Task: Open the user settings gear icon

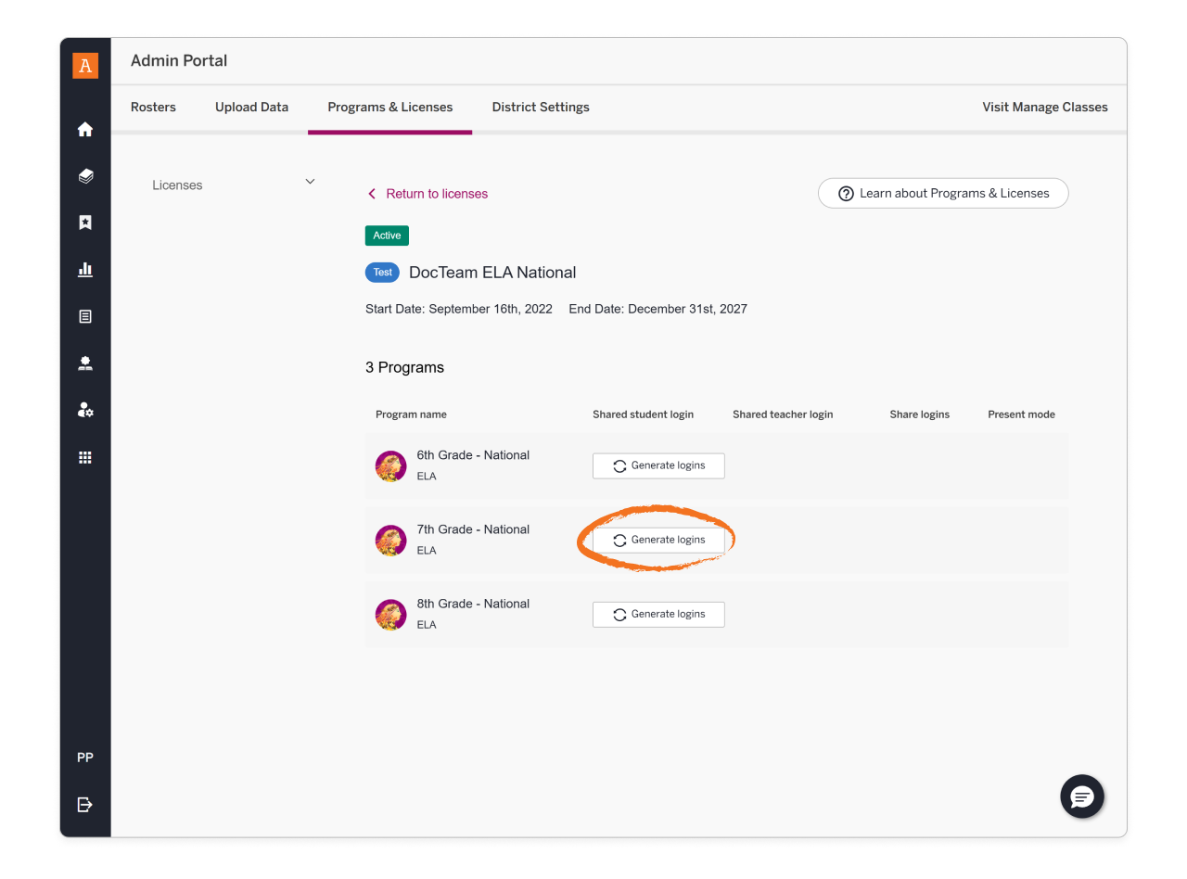Action: pos(85,410)
